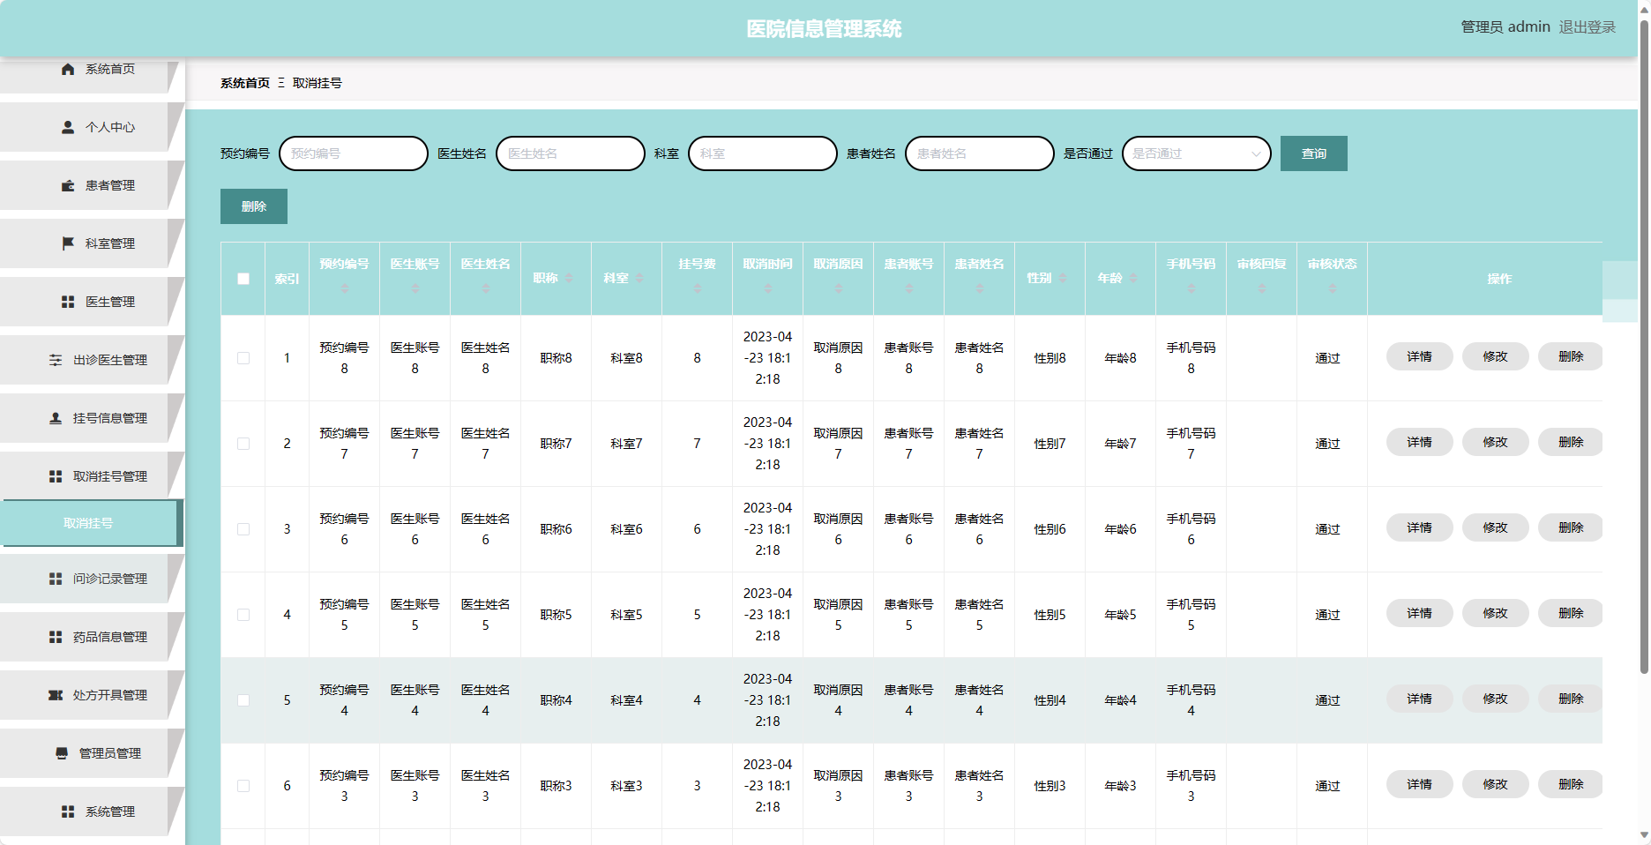Check the checkbox for row 2
Viewport: 1651px width, 845px height.
243,444
